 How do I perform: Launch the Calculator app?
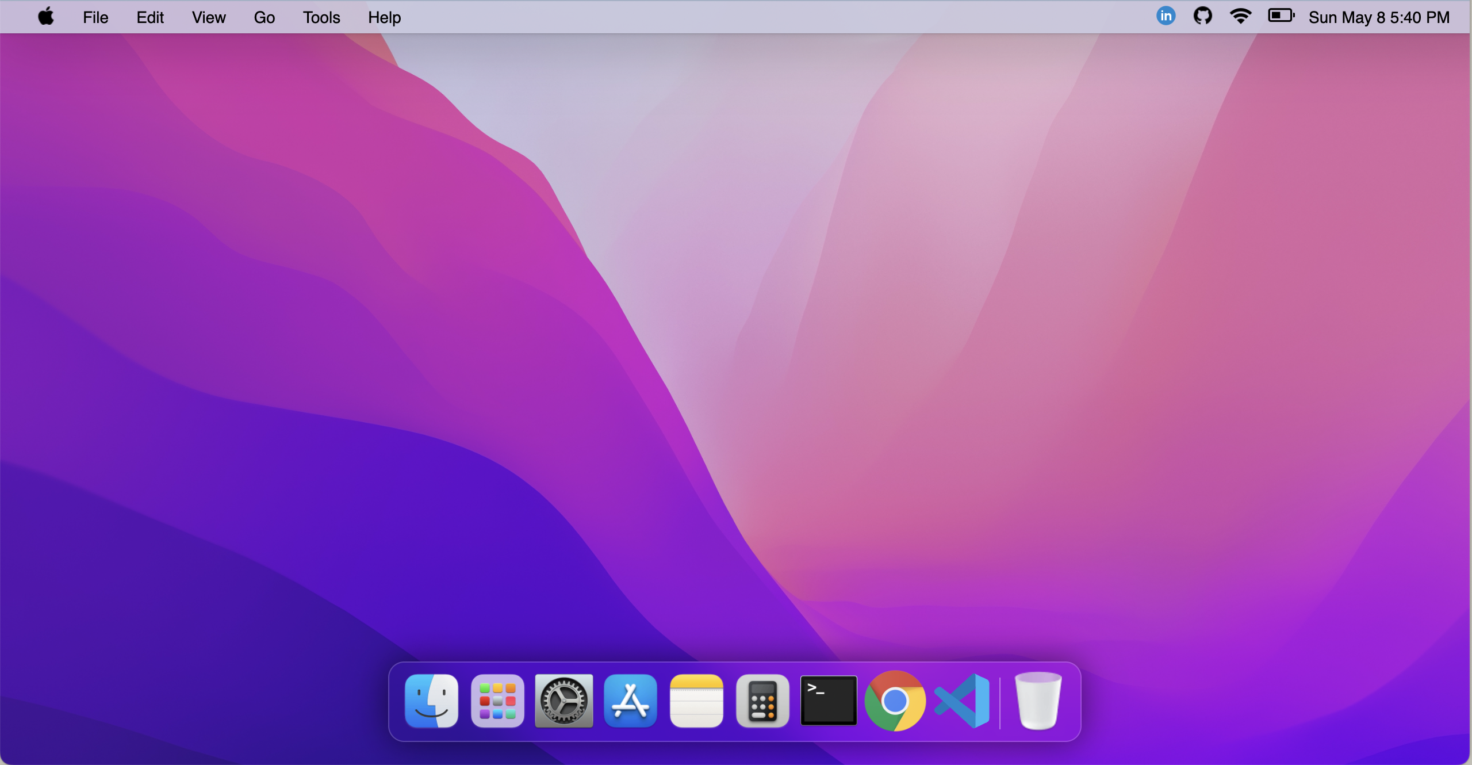tap(762, 701)
